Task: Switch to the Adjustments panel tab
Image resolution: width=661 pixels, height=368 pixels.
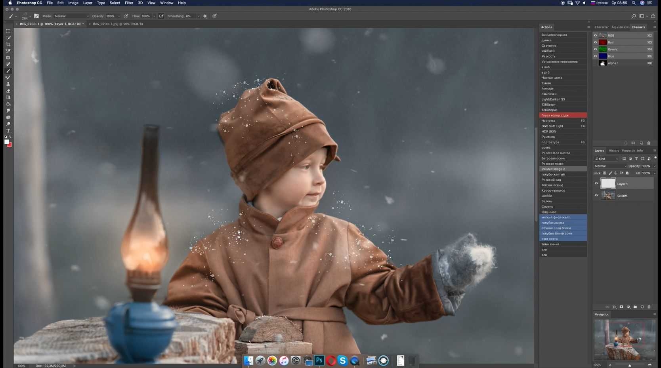Action: pyautogui.click(x=620, y=27)
